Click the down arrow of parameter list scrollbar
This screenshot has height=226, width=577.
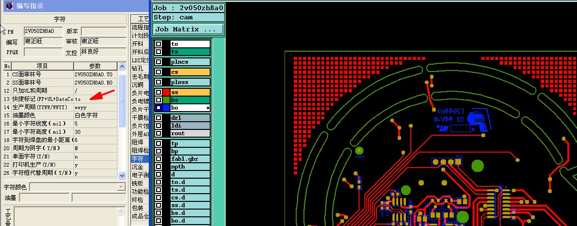(122, 176)
